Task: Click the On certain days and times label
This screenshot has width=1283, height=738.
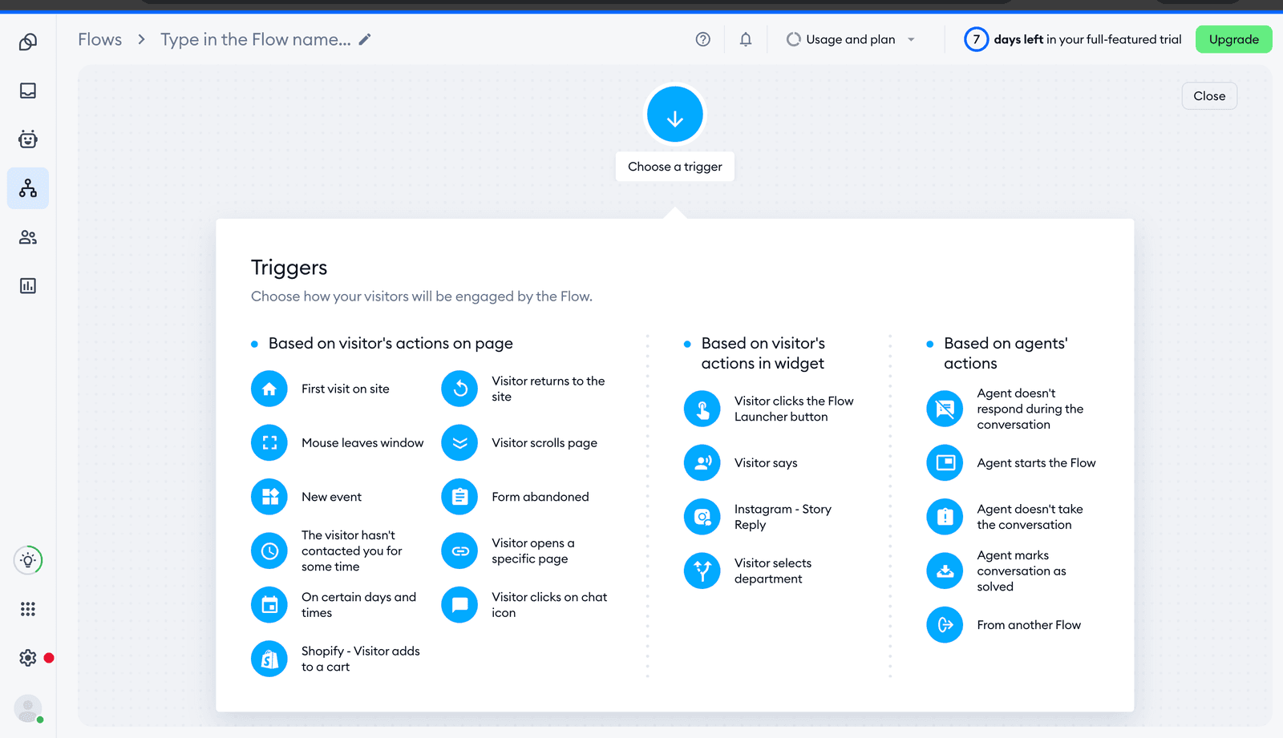Action: [x=358, y=605]
